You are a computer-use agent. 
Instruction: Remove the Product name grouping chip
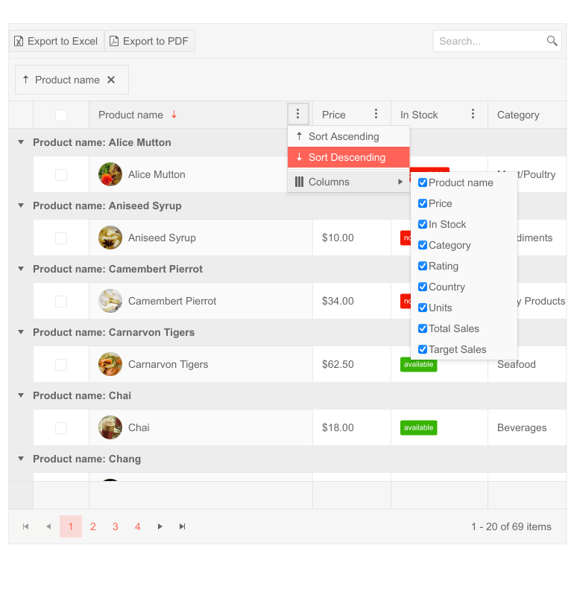point(111,80)
